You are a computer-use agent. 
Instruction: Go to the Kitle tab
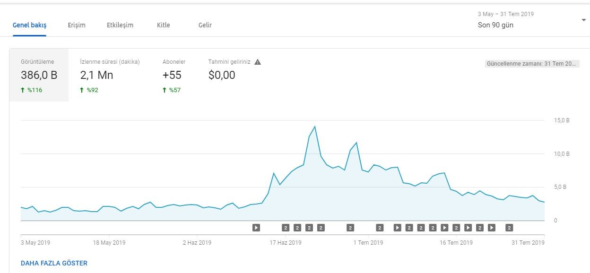[164, 25]
